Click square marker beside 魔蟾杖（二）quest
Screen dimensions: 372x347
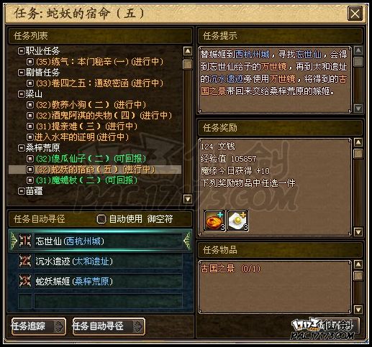pyautogui.click(x=30, y=180)
